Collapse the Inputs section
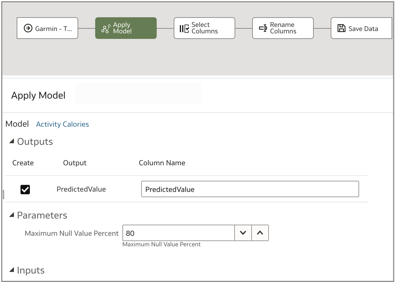 pos(12,270)
